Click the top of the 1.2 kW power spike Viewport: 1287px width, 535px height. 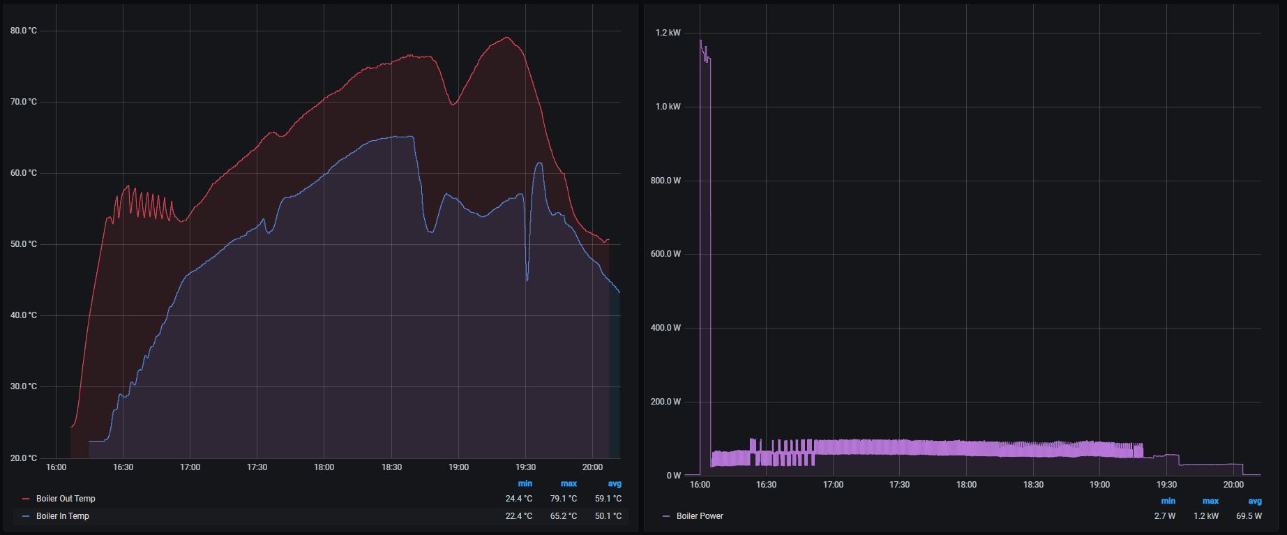[700, 40]
